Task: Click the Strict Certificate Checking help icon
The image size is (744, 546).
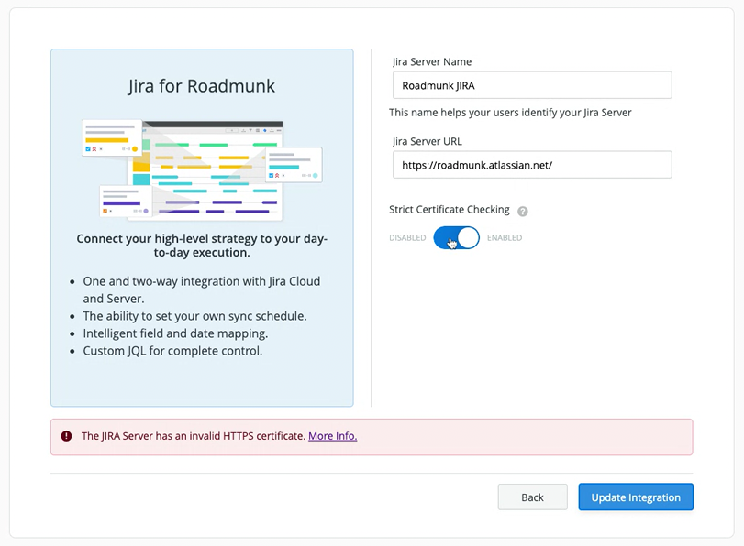Action: click(523, 211)
